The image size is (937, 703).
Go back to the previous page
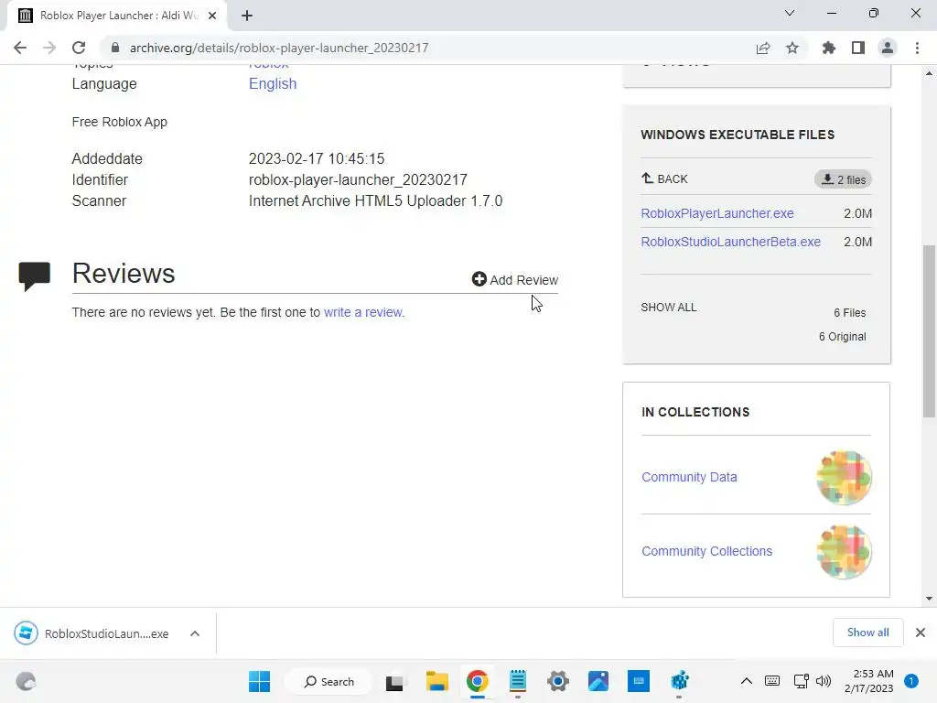coord(20,48)
